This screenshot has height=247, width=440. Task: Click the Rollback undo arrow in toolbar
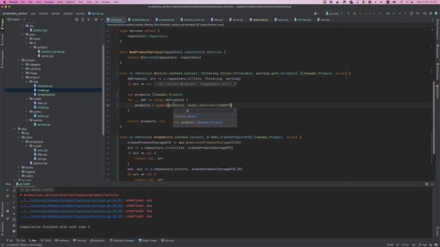[417, 14]
